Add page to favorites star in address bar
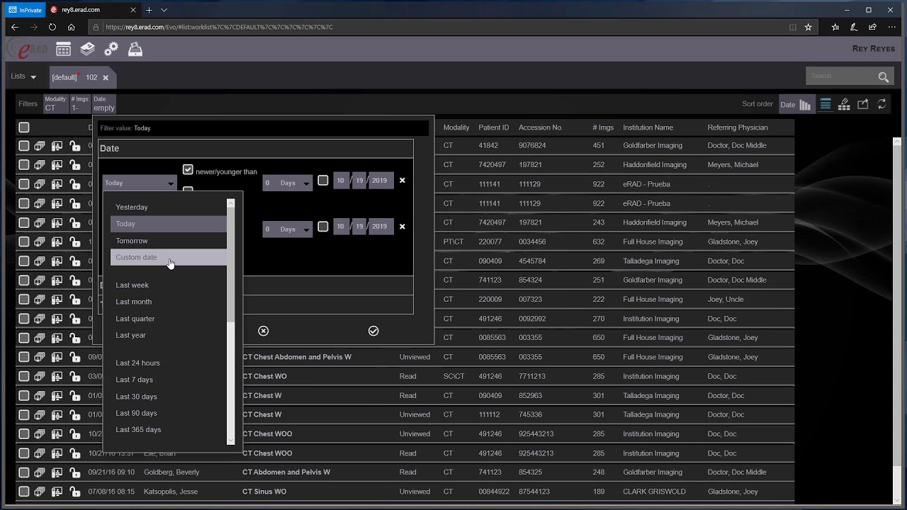Image resolution: width=907 pixels, height=510 pixels. click(x=809, y=27)
